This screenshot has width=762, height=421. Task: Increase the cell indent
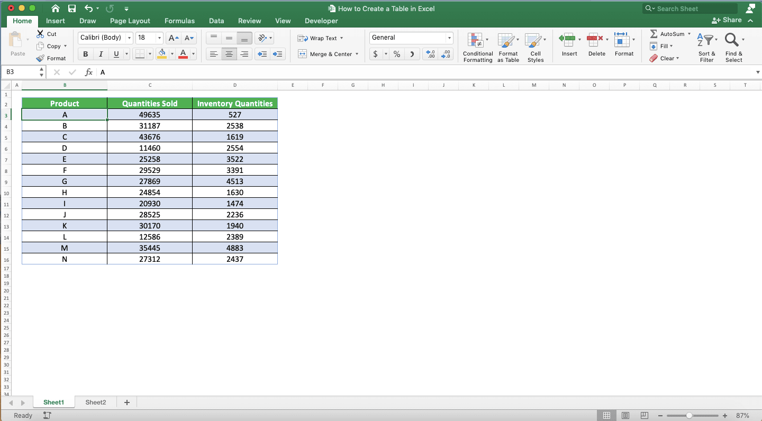click(277, 54)
